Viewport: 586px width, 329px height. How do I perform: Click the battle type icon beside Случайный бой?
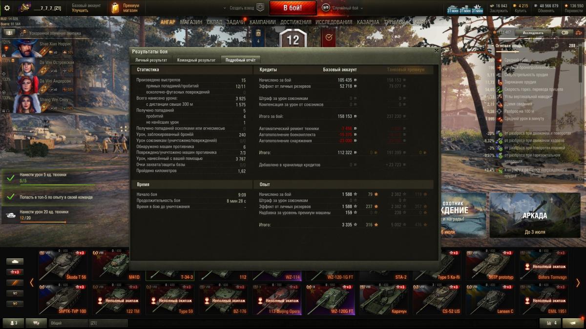point(326,8)
